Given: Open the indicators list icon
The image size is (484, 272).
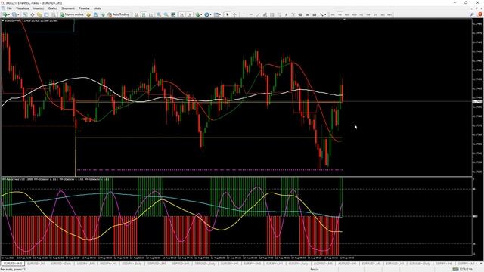Looking at the screenshot, I should 197,14.
